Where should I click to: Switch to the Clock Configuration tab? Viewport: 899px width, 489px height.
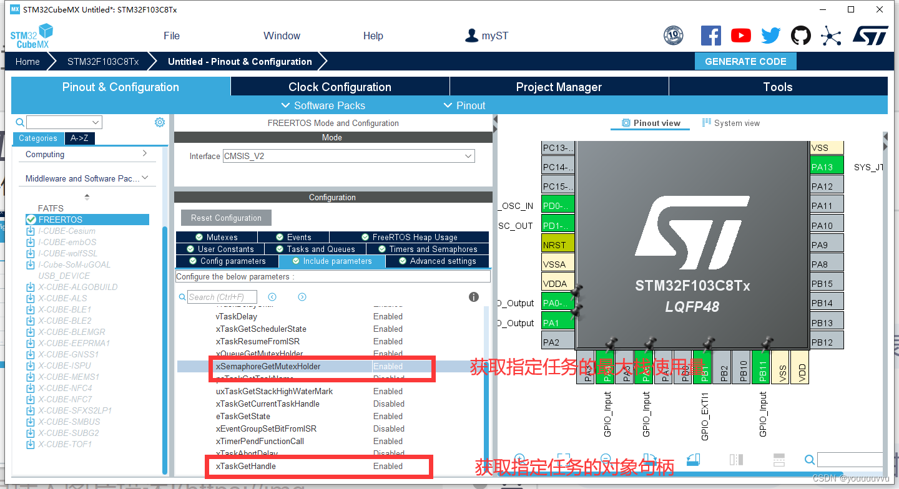point(340,87)
